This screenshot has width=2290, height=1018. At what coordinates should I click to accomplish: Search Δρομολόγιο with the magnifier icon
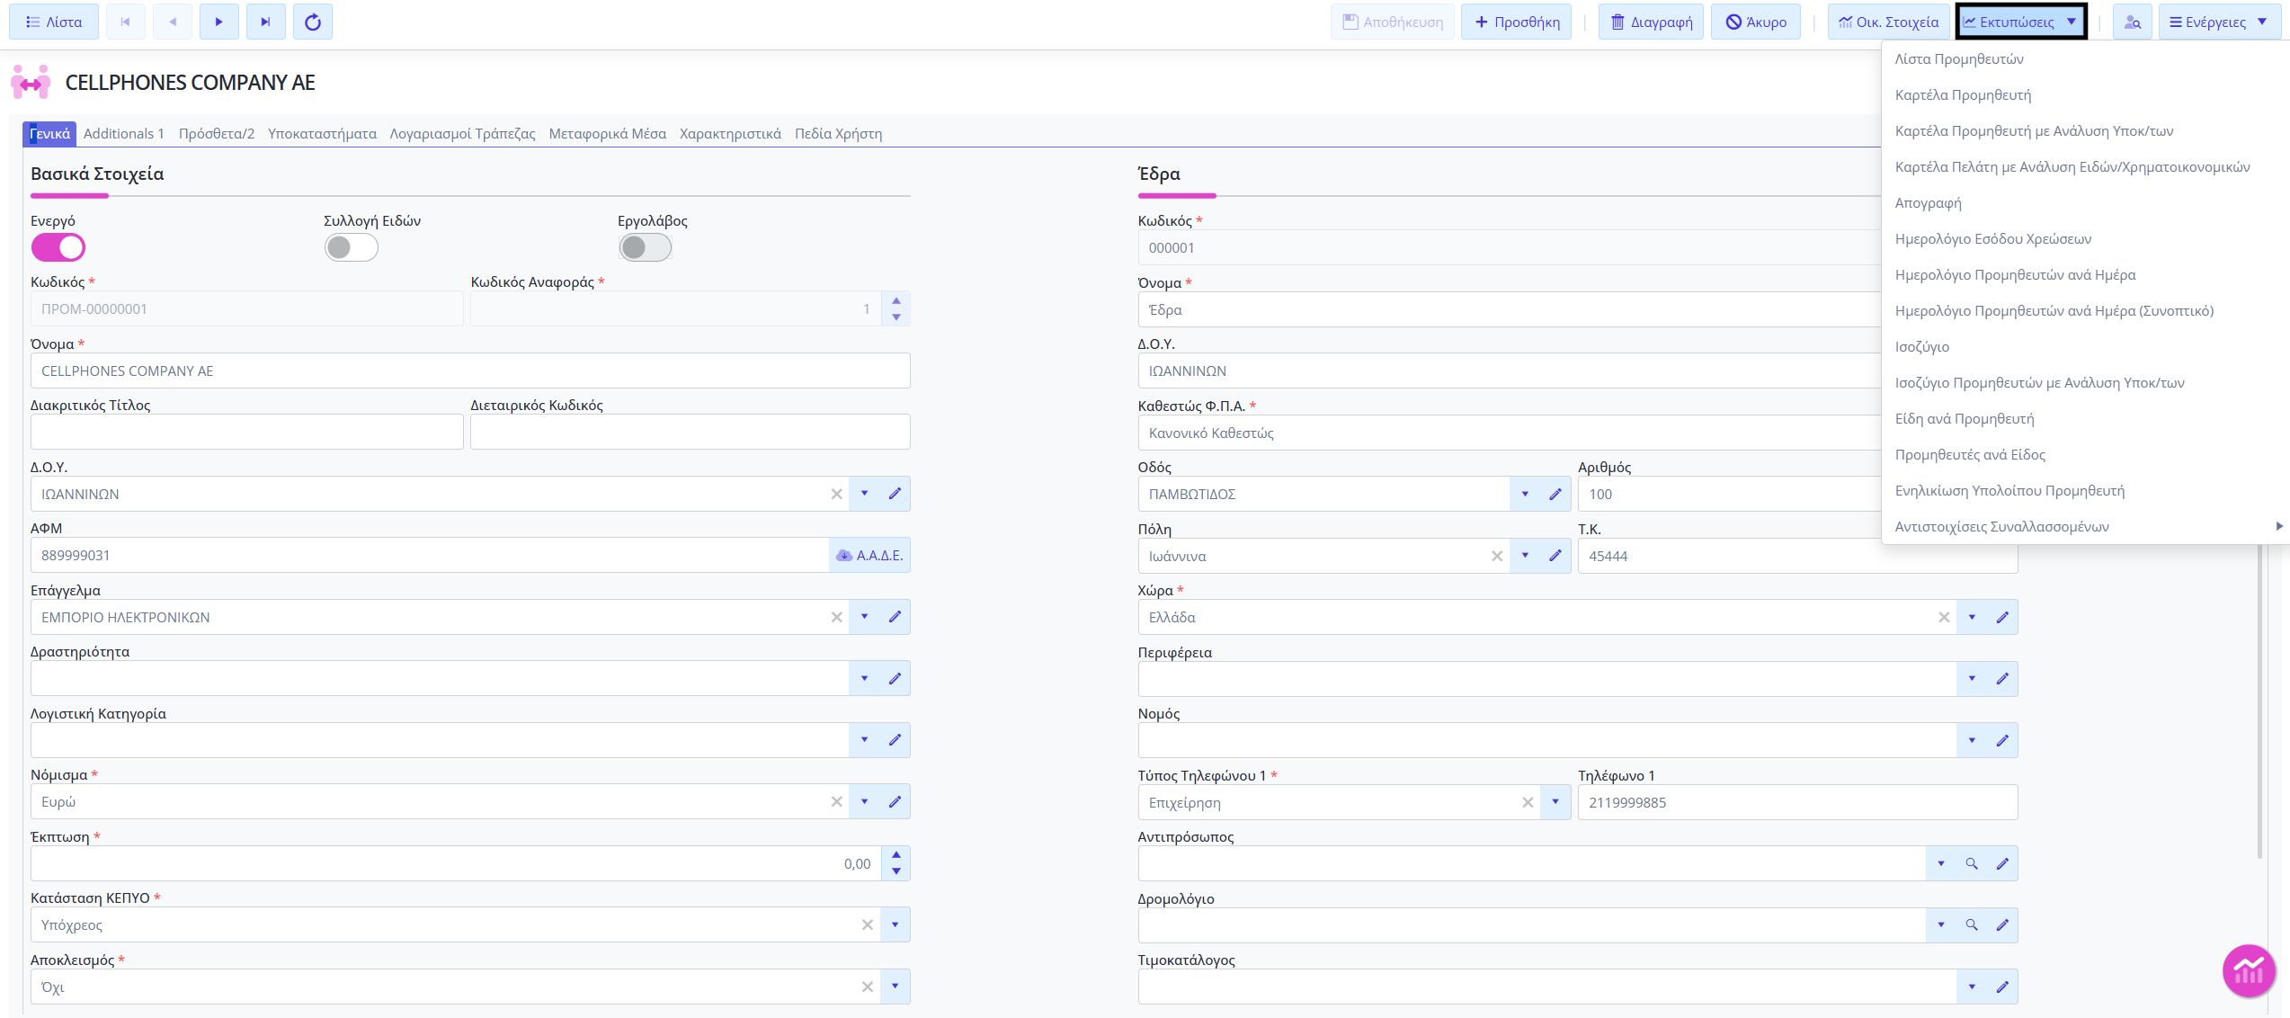pos(1972,924)
